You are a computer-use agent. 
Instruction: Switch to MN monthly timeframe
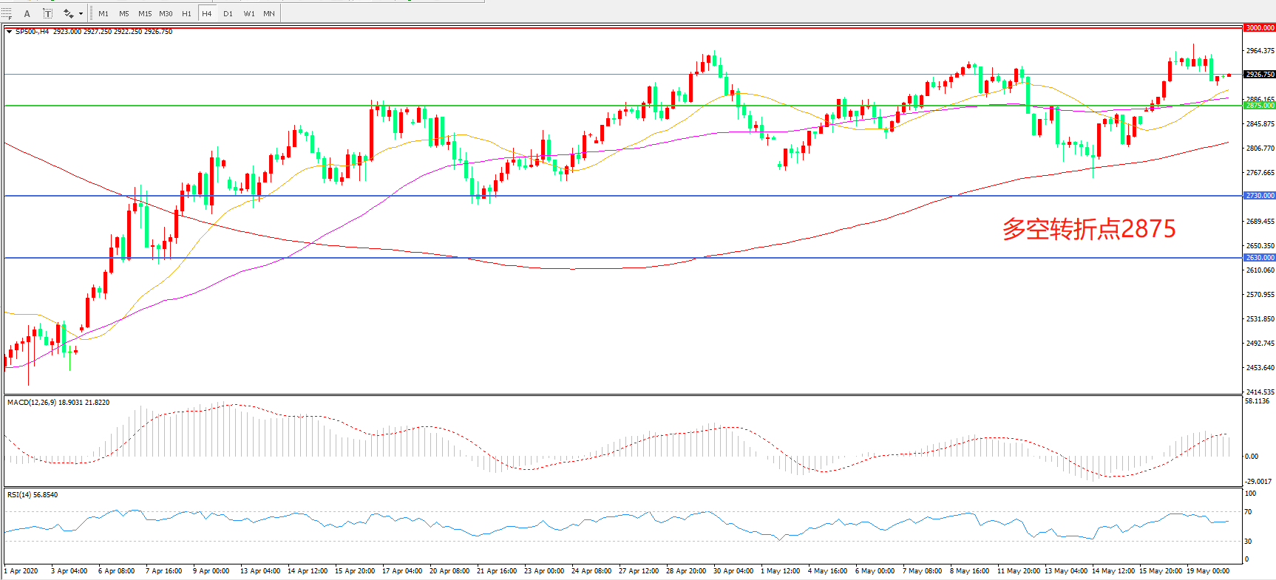point(269,13)
